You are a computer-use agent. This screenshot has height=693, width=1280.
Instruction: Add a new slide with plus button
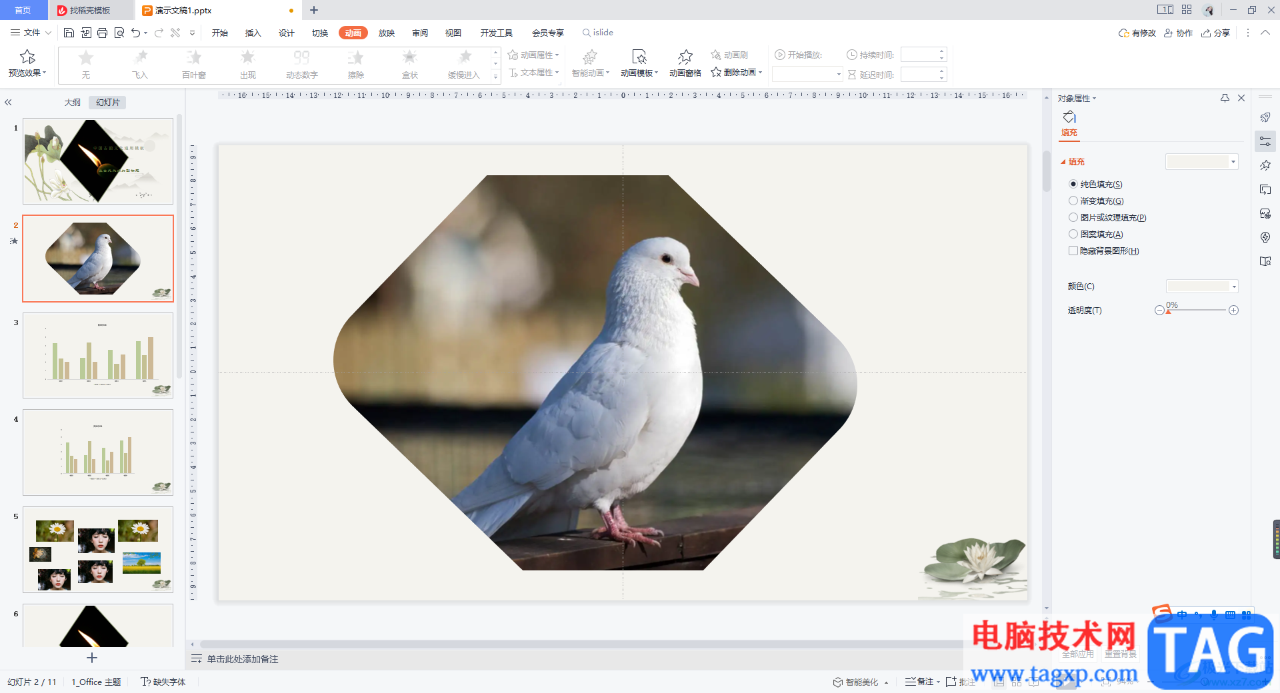pyautogui.click(x=92, y=658)
